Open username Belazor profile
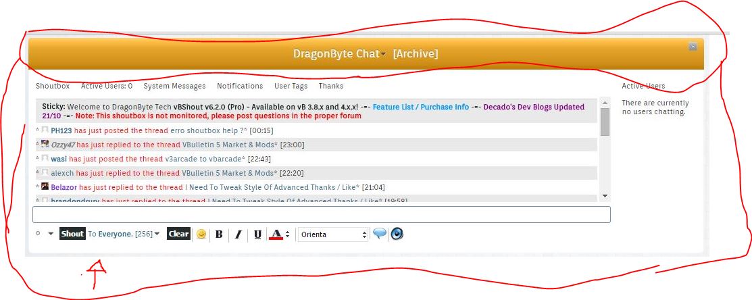Viewport: 752px width, 300px height. click(x=64, y=187)
